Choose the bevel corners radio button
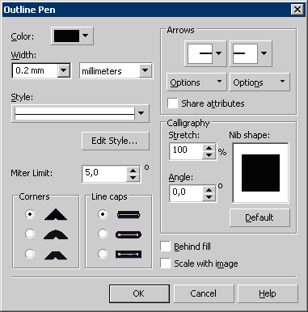The height and width of the screenshot is (312, 308). point(30,254)
